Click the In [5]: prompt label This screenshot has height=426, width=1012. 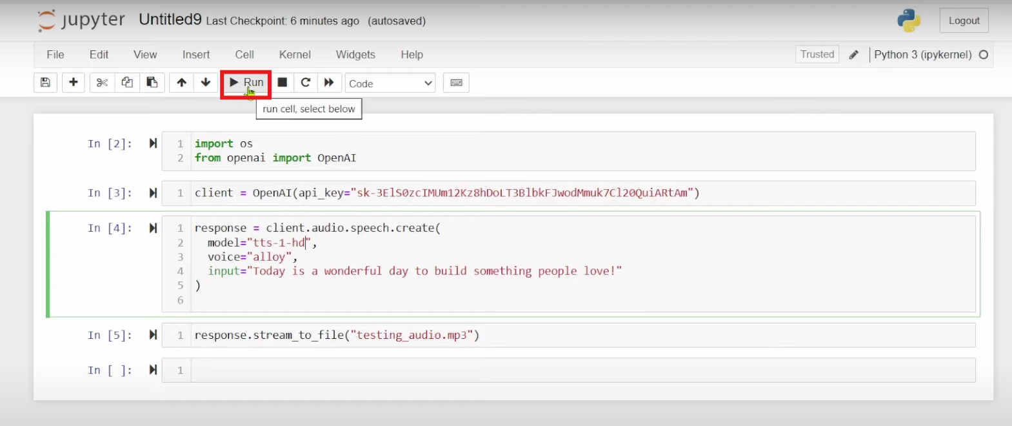(110, 335)
